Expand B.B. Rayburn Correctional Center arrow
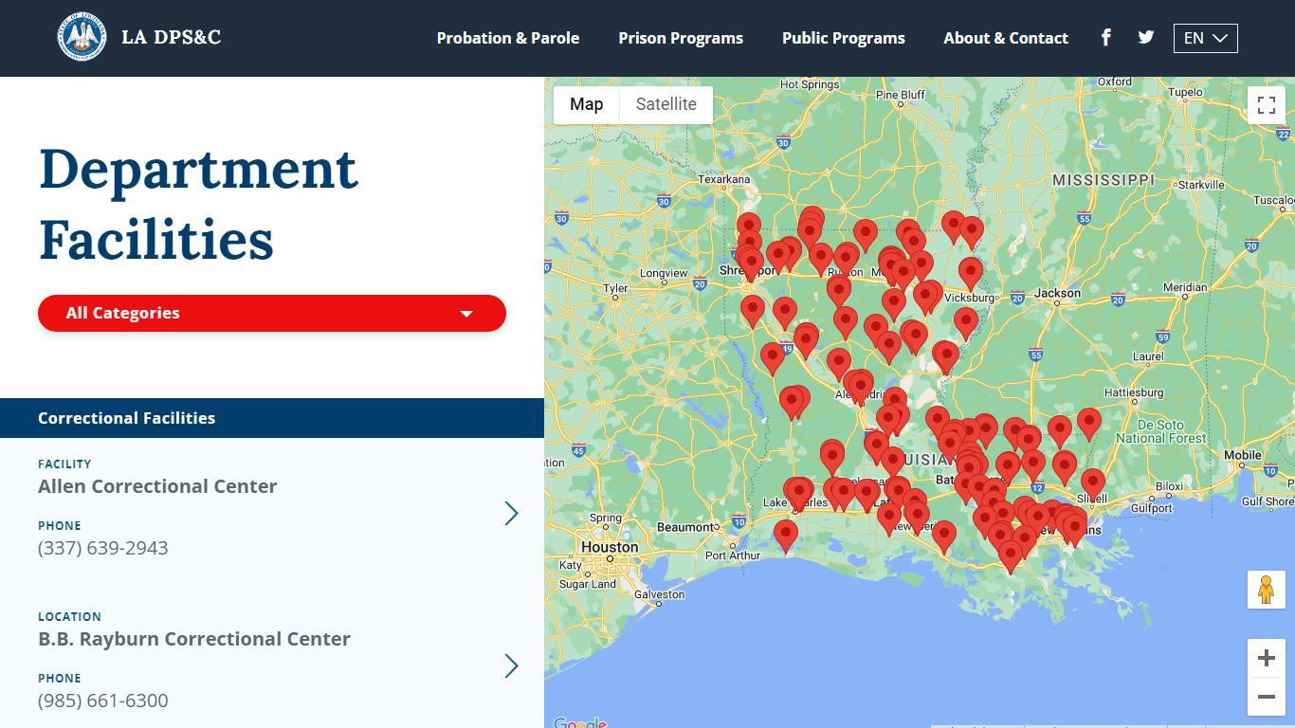The width and height of the screenshot is (1295, 728). pos(511,665)
